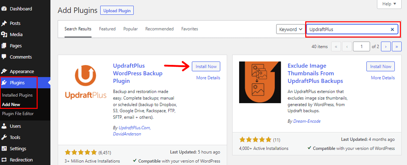View More Details for UpdraftPlus Backup Plugin
407x165 pixels.
[x=208, y=78]
